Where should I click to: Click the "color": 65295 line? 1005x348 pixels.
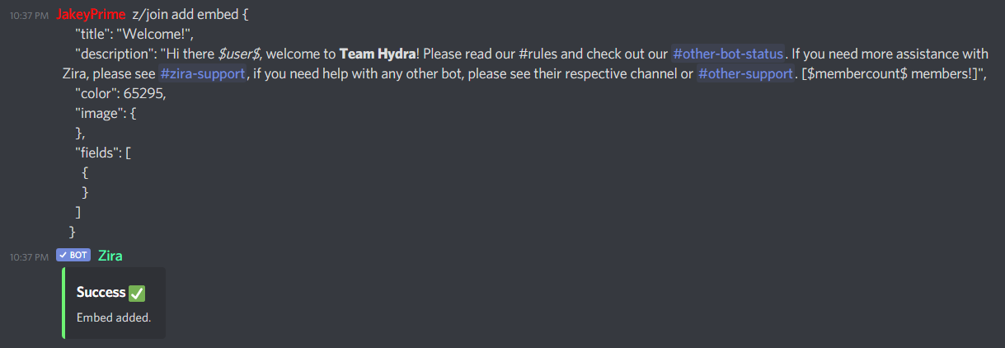tap(120, 93)
